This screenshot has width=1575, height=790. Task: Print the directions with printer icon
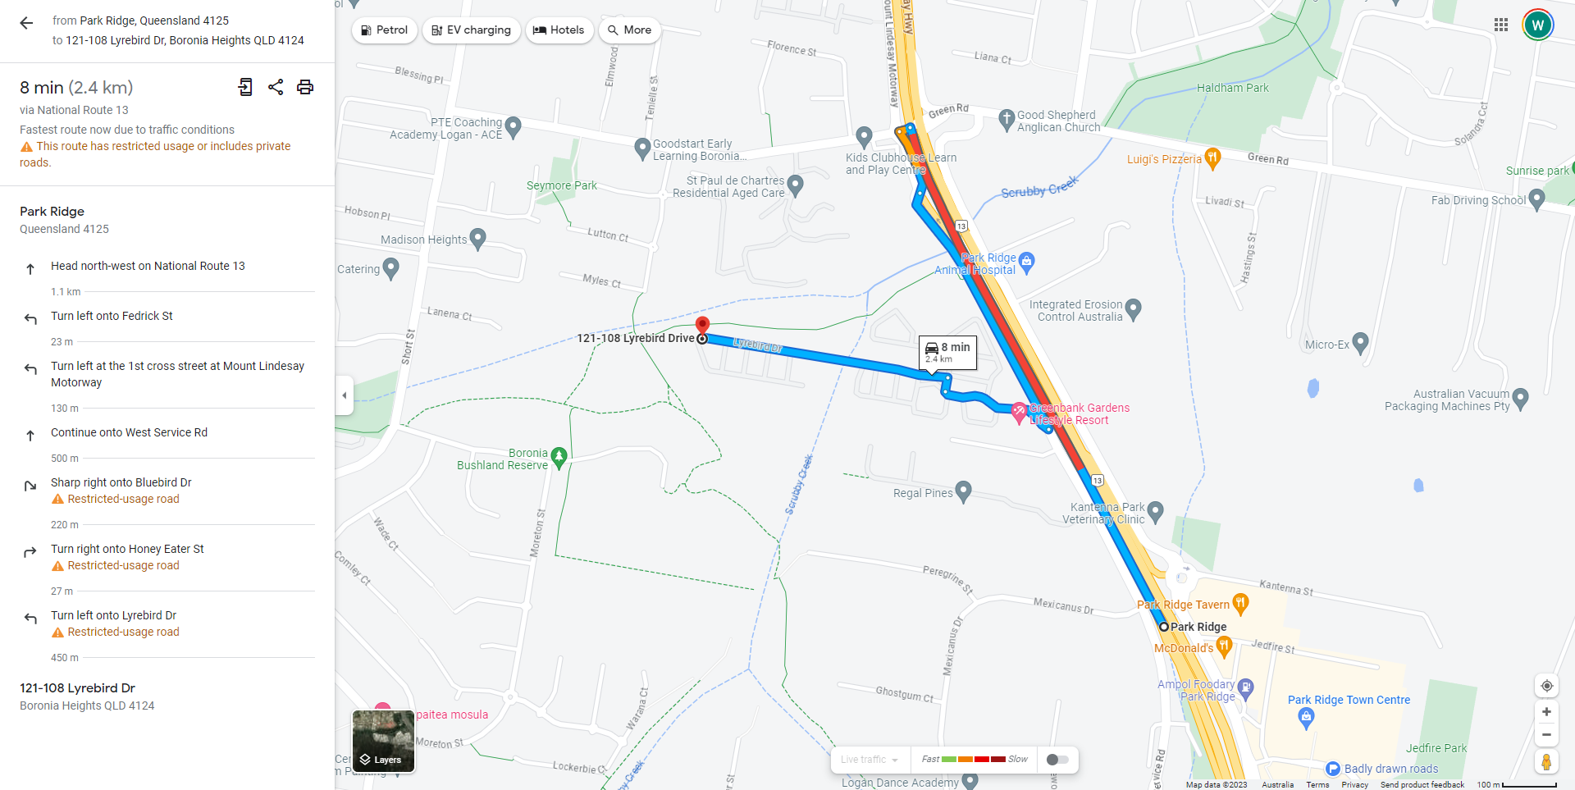(305, 87)
